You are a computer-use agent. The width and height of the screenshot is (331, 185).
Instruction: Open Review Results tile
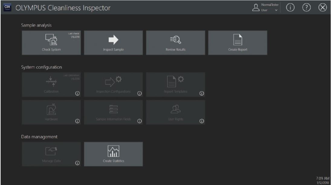(175, 43)
